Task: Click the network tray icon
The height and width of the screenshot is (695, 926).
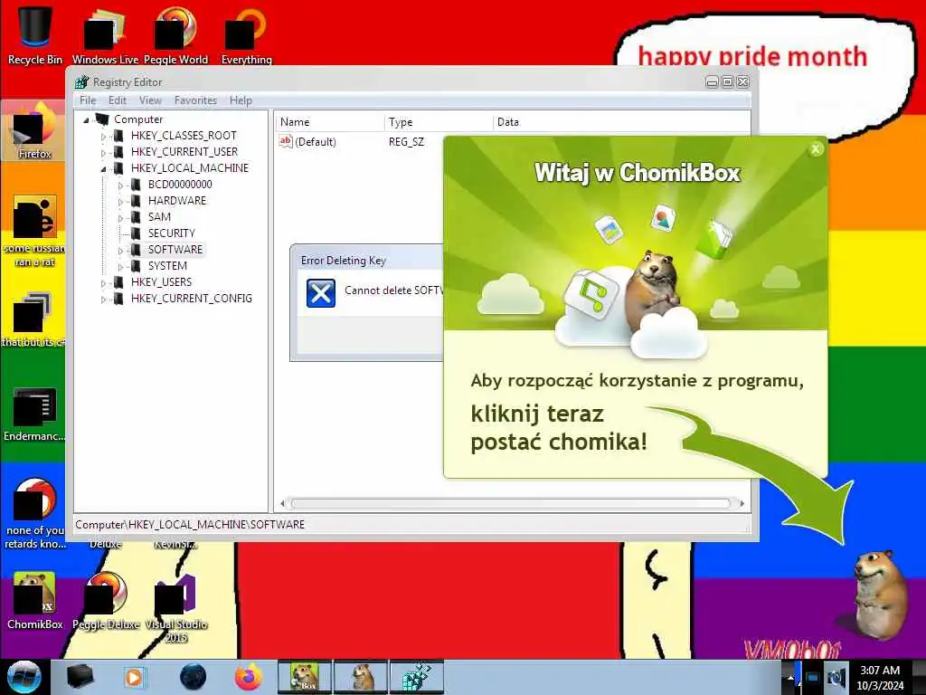Action: [813, 677]
